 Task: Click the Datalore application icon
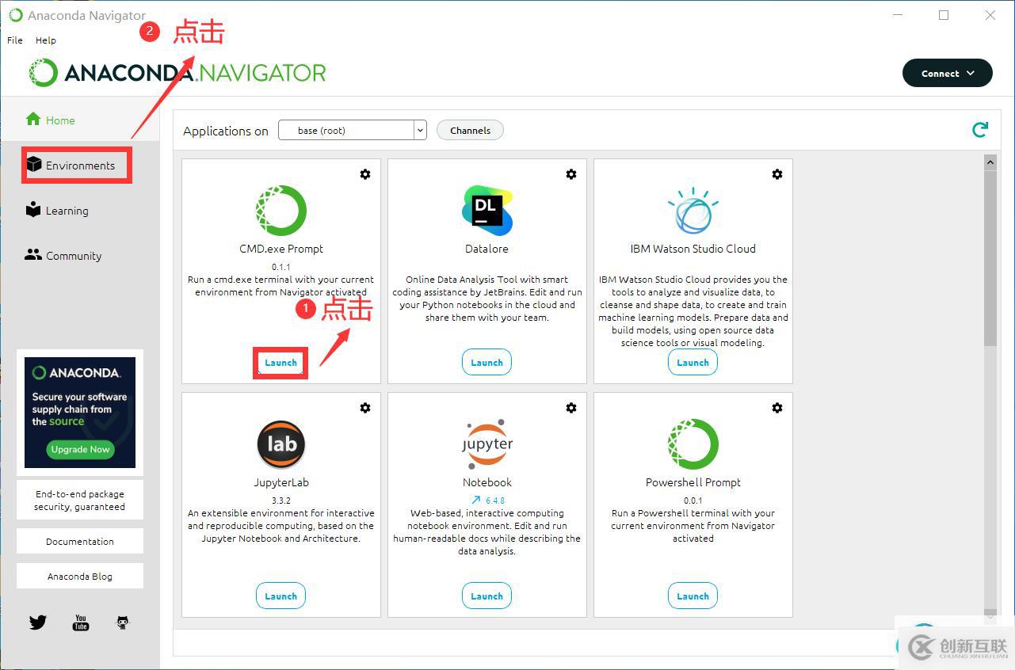click(487, 210)
